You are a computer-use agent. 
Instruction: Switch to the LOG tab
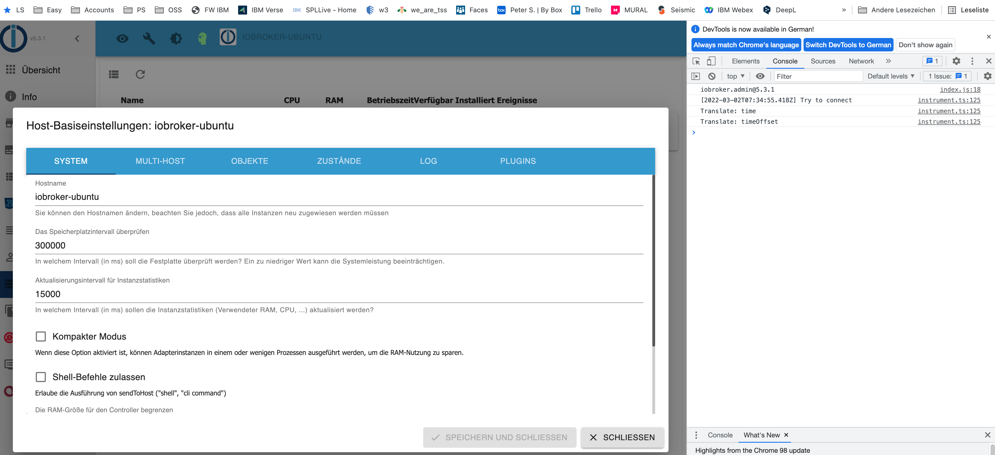[428, 161]
